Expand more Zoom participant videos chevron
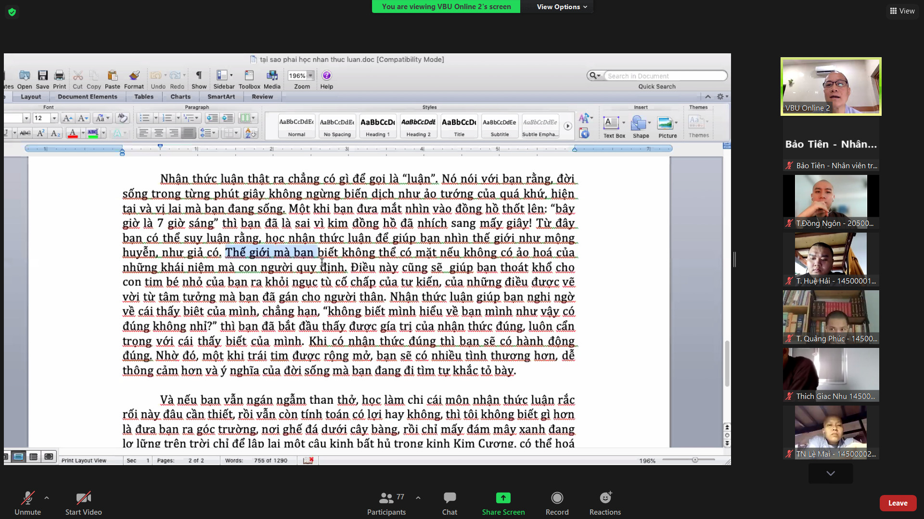This screenshot has width=924, height=519. pyautogui.click(x=831, y=473)
